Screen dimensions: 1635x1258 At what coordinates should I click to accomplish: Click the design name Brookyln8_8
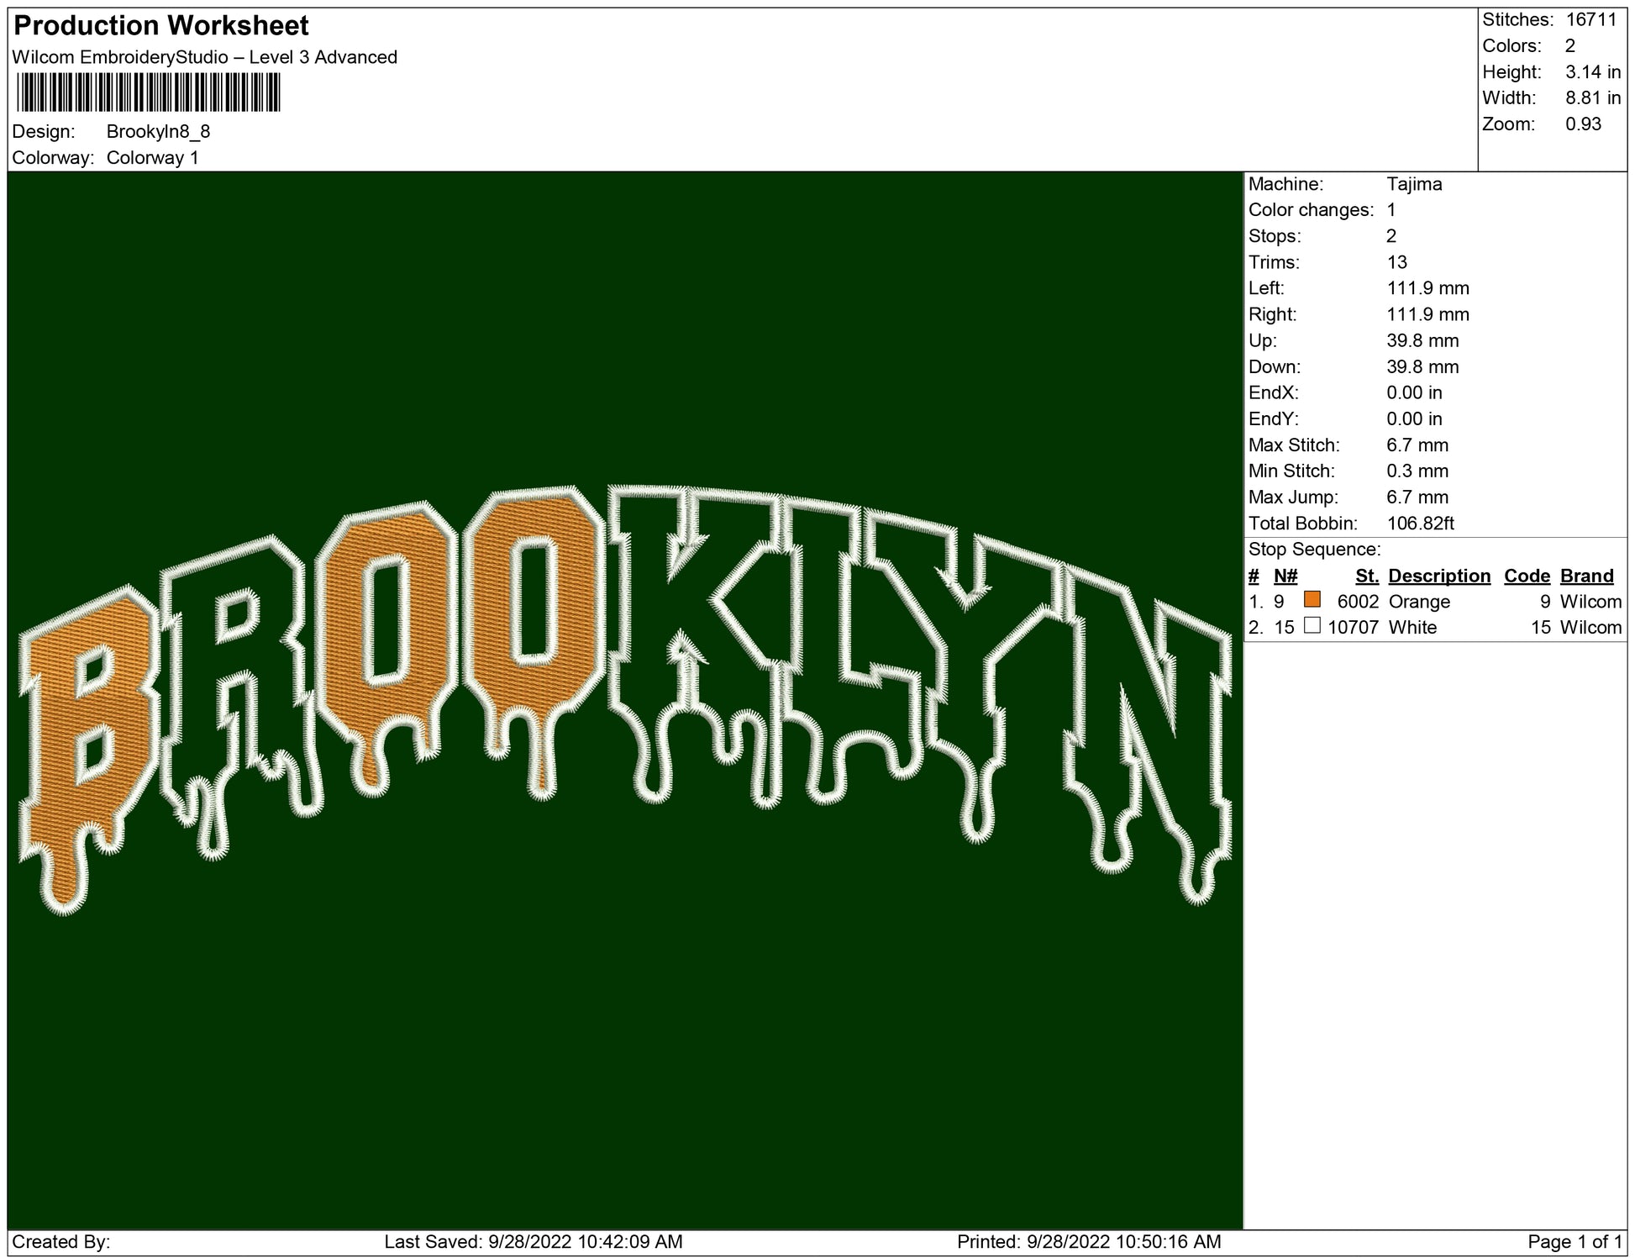pyautogui.click(x=158, y=132)
